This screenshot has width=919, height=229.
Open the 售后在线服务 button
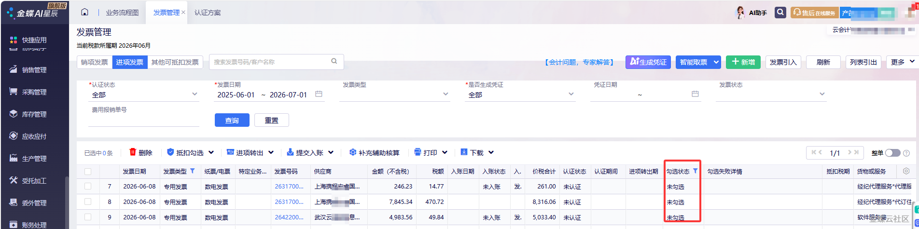coord(815,13)
